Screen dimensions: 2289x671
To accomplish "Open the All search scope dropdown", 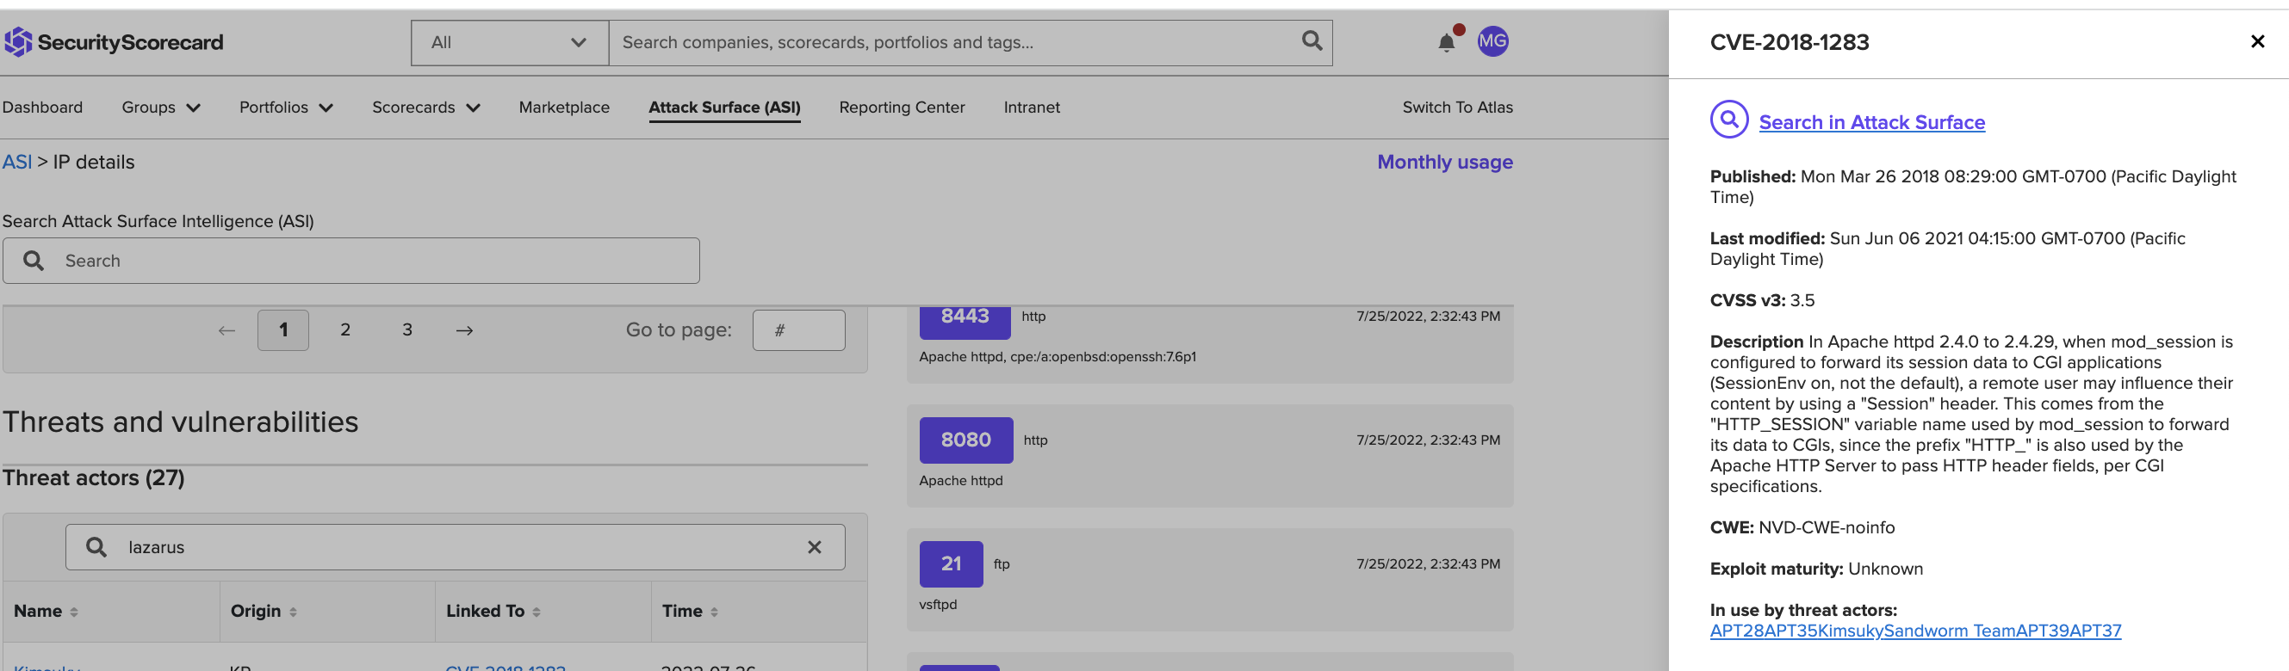I will pos(509,43).
